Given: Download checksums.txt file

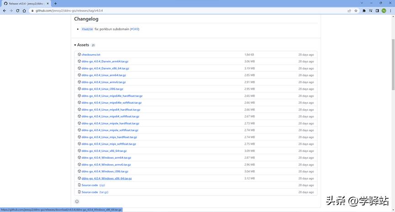Looking at the screenshot, I should click(91, 55).
